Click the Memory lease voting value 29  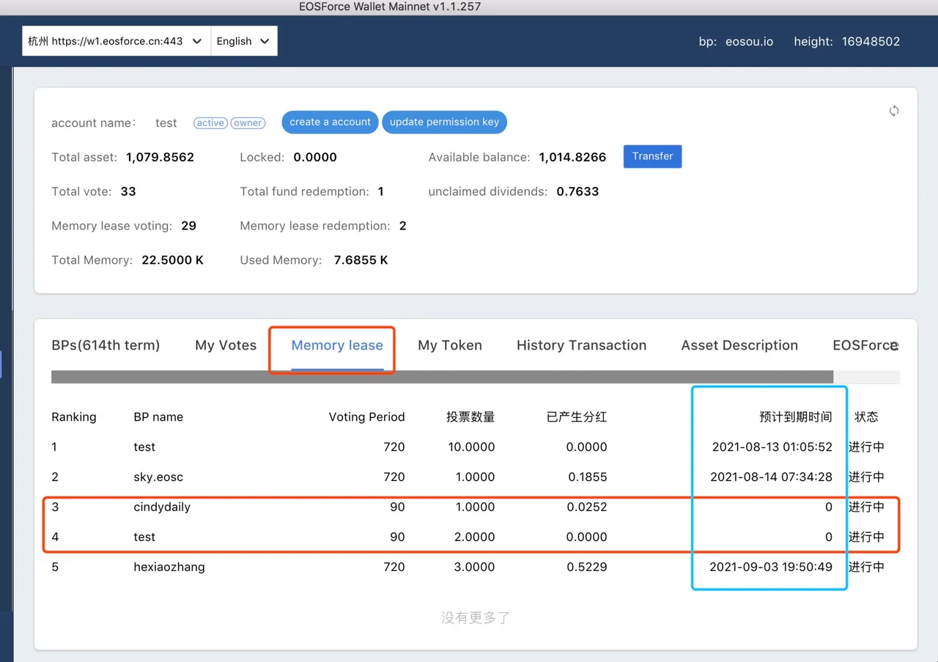pyautogui.click(x=188, y=226)
